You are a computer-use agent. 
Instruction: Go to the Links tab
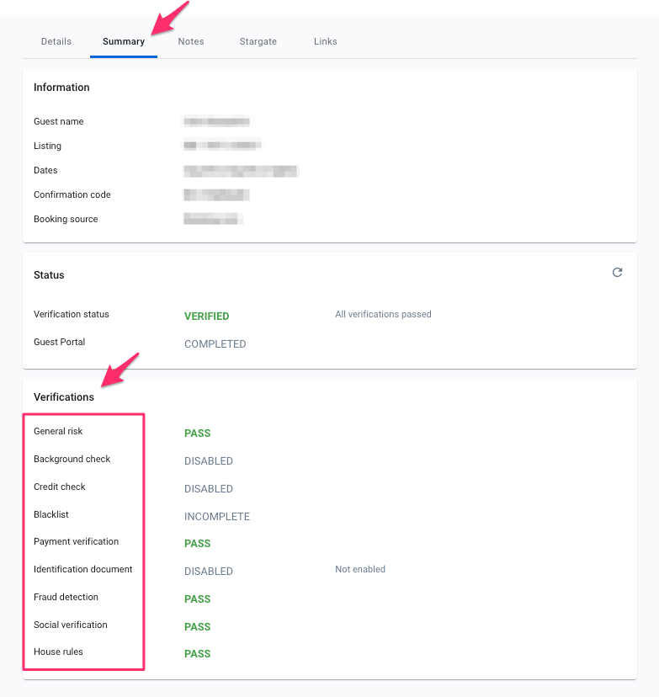326,41
